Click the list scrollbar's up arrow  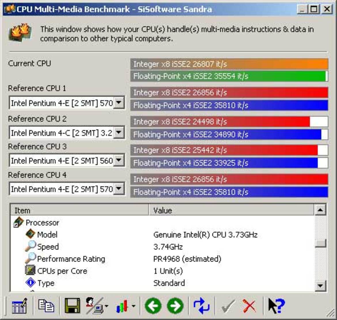320,210
